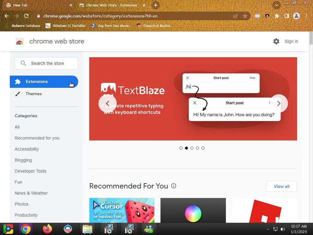Screen dimensions: 313x235
Task: Open the network tray icon
Action: click(x=275, y=229)
